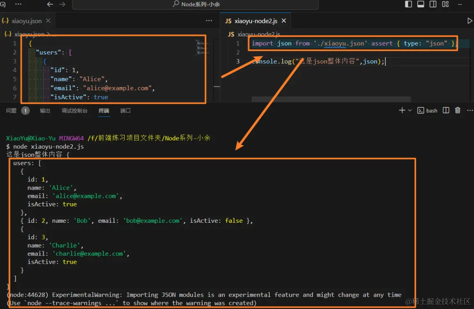474x309 pixels.
Task: Expand new terminal profile dropdown
Action: pos(410,110)
